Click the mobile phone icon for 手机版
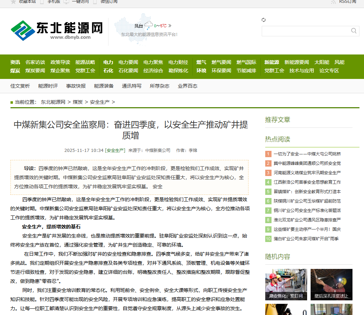Viewport: 364px width, 315px height. coord(42,2)
